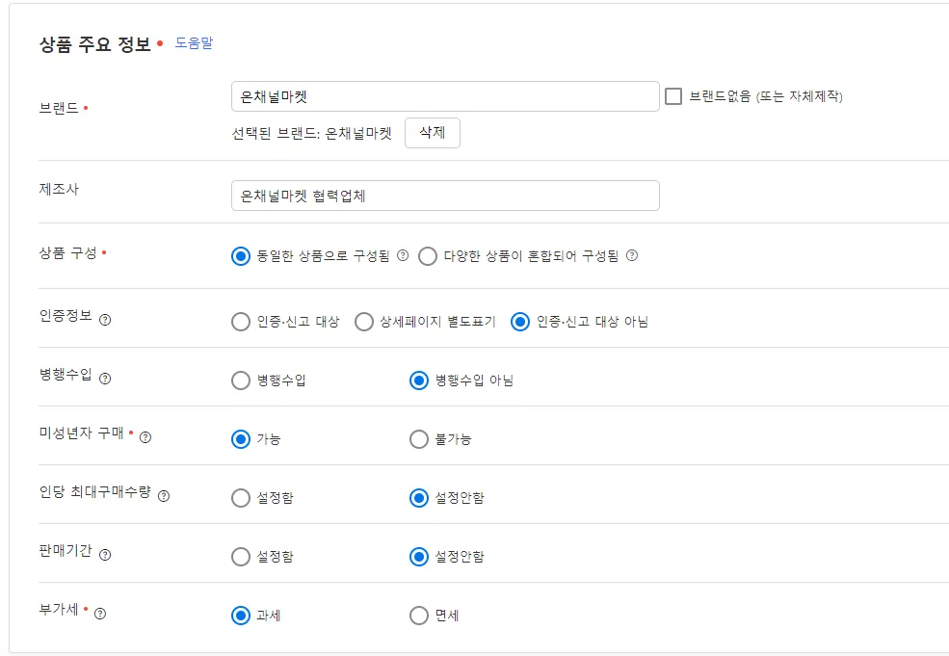
Task: Click help icon next to 판매기간
Action: point(105,555)
